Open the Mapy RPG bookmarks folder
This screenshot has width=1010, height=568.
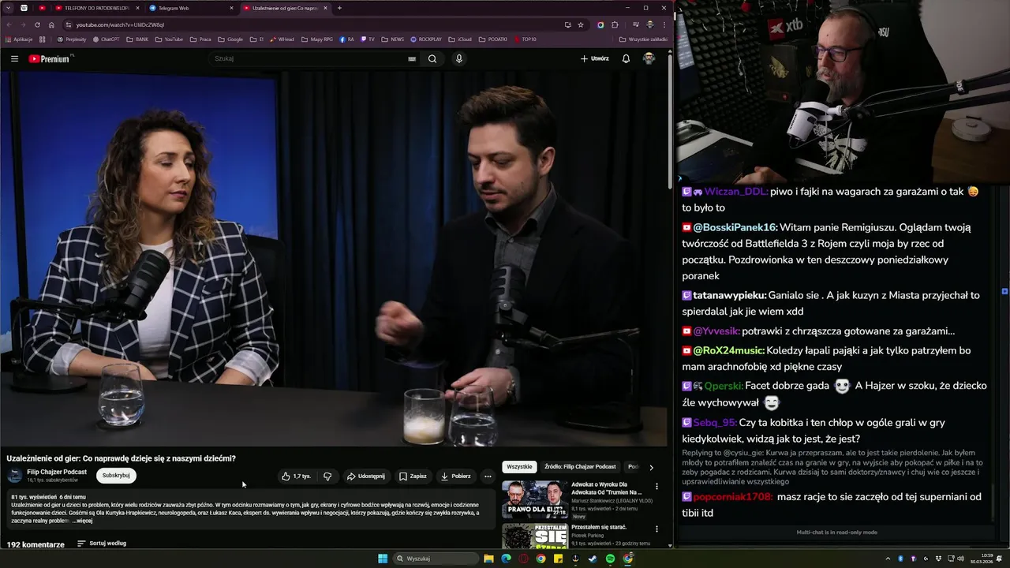[316, 39]
